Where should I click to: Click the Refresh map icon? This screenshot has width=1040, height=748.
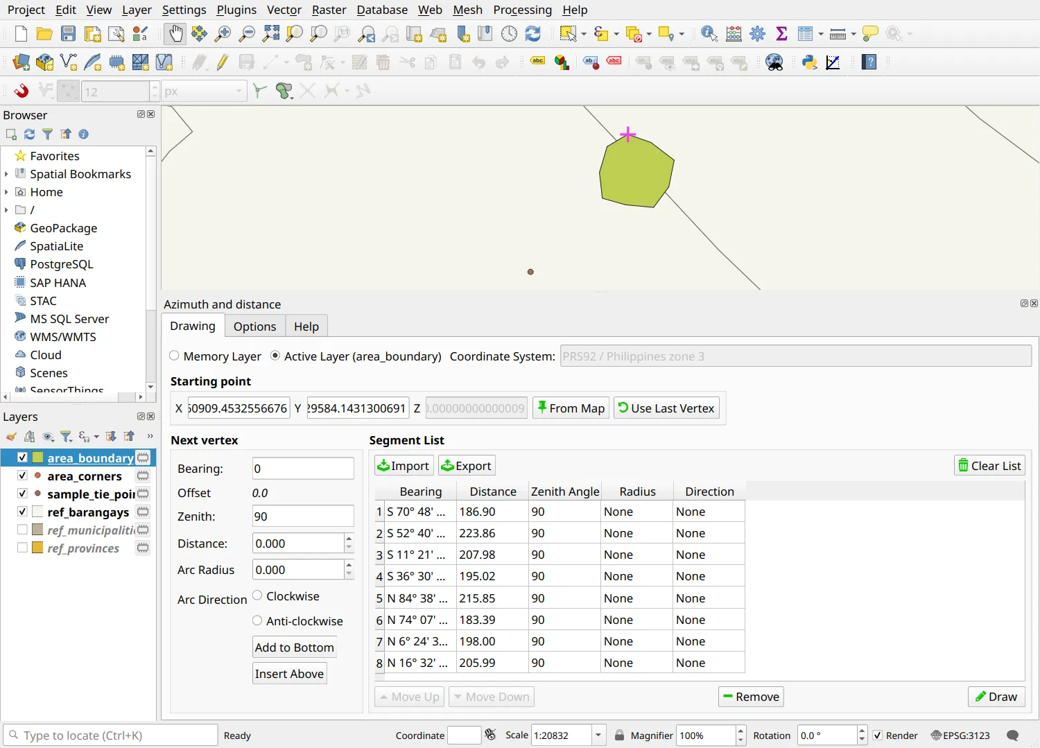[532, 33]
